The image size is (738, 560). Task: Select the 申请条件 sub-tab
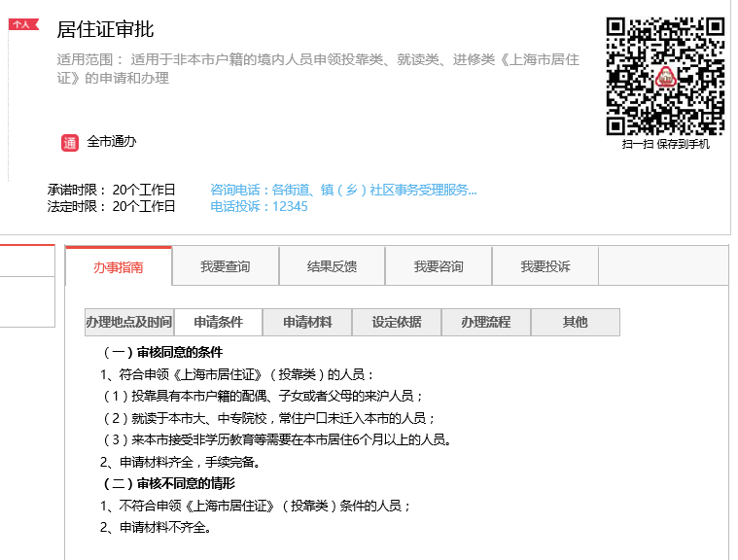pos(218,322)
